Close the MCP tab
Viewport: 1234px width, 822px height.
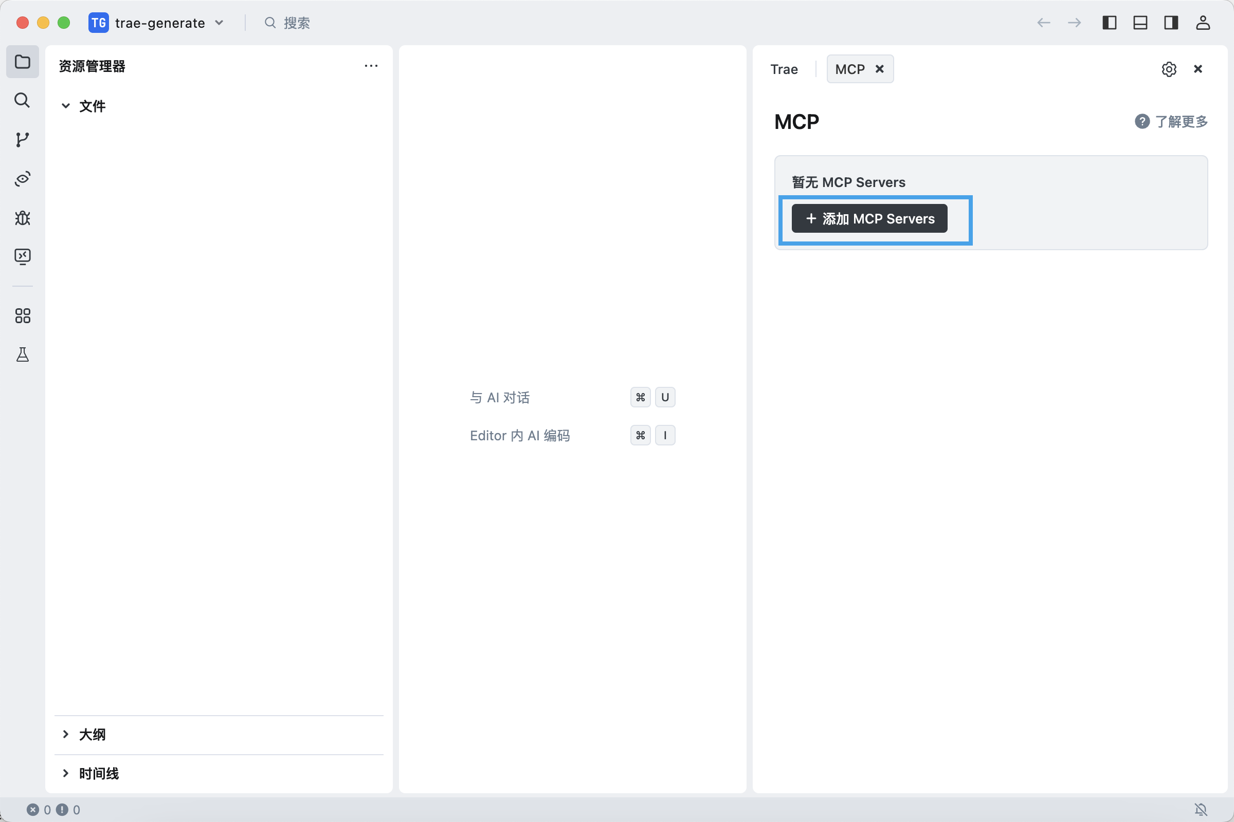[880, 69]
